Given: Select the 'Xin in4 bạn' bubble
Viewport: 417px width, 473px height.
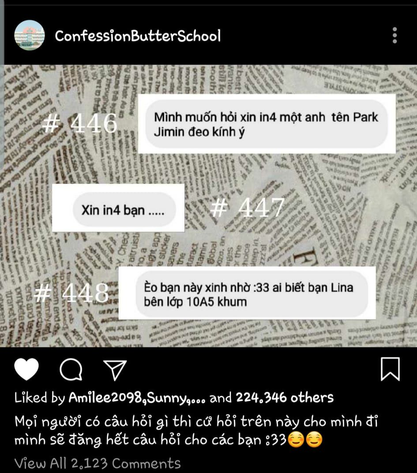Looking at the screenshot, I should tap(124, 210).
